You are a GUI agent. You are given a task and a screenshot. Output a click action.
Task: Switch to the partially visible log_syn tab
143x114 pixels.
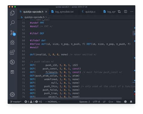[110, 12]
